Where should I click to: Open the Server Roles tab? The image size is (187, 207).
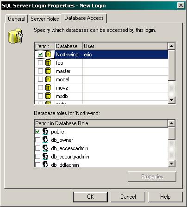(x=45, y=19)
